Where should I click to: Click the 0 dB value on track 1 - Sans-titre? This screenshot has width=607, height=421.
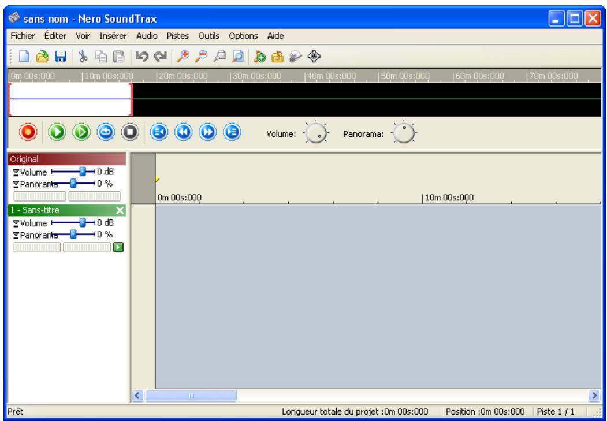105,222
